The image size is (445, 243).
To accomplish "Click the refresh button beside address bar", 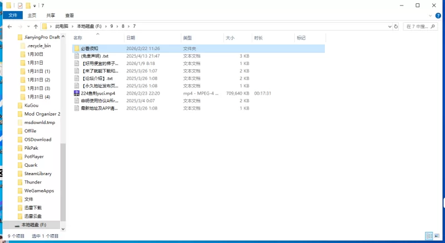I will [395, 26].
